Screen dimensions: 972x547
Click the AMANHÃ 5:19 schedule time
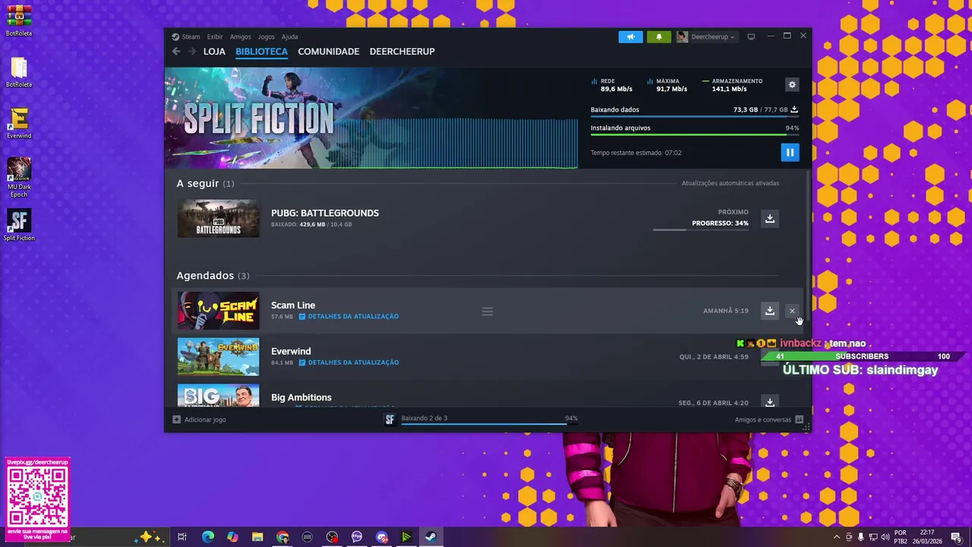pos(726,311)
